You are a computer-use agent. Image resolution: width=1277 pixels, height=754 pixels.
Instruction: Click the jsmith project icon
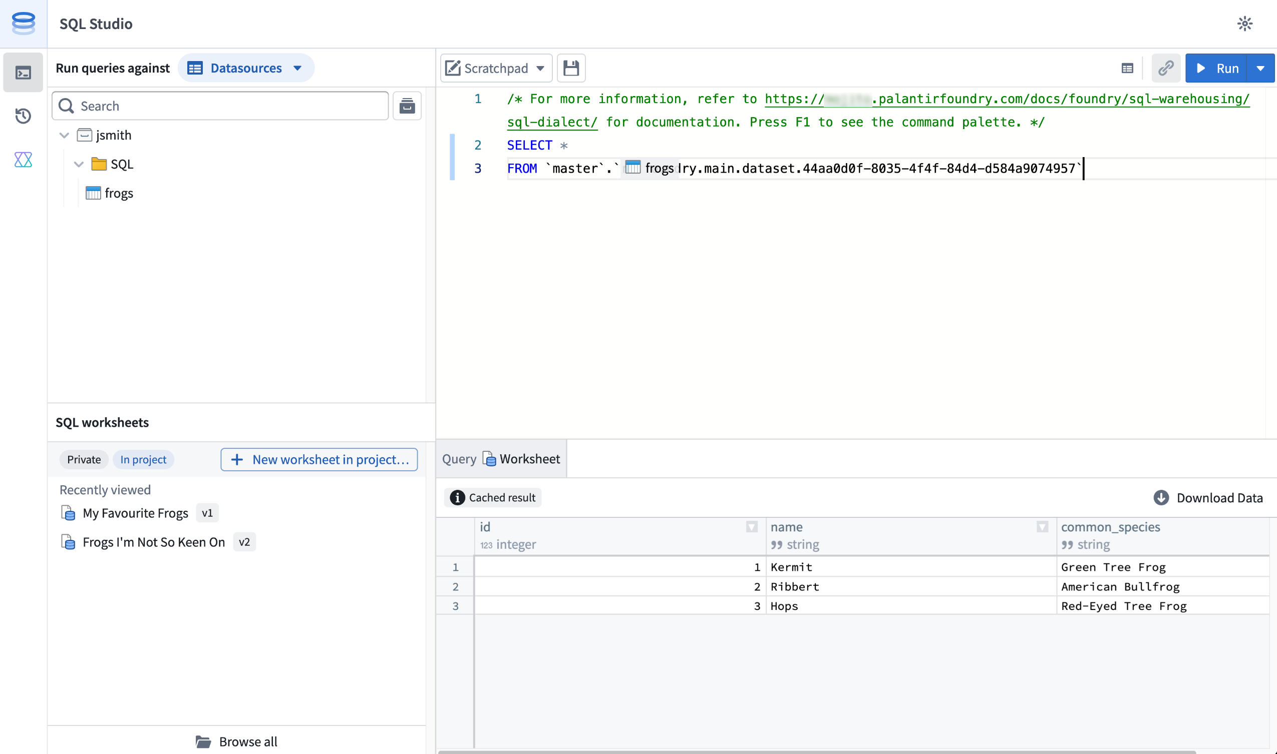[85, 135]
